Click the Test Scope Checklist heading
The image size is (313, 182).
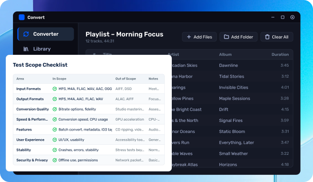tap(40, 65)
